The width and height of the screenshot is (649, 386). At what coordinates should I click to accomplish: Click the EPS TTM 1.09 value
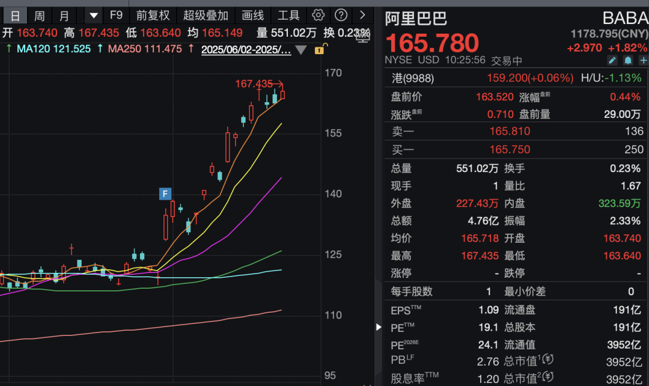(x=489, y=310)
